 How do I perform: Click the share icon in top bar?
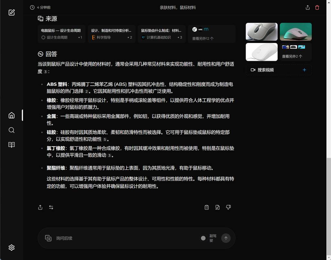coord(307,7)
